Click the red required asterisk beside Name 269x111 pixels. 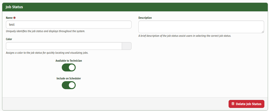tap(14, 18)
